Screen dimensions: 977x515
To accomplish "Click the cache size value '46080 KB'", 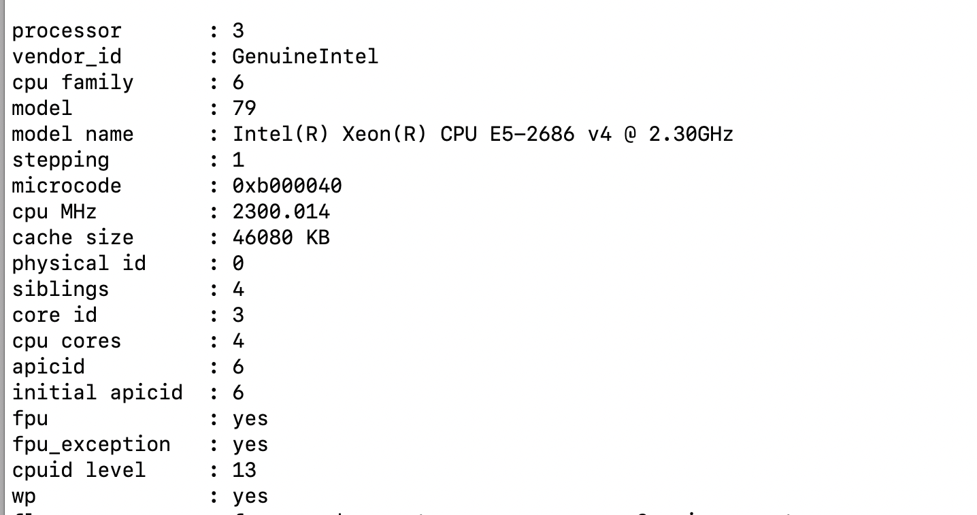I will pos(281,237).
